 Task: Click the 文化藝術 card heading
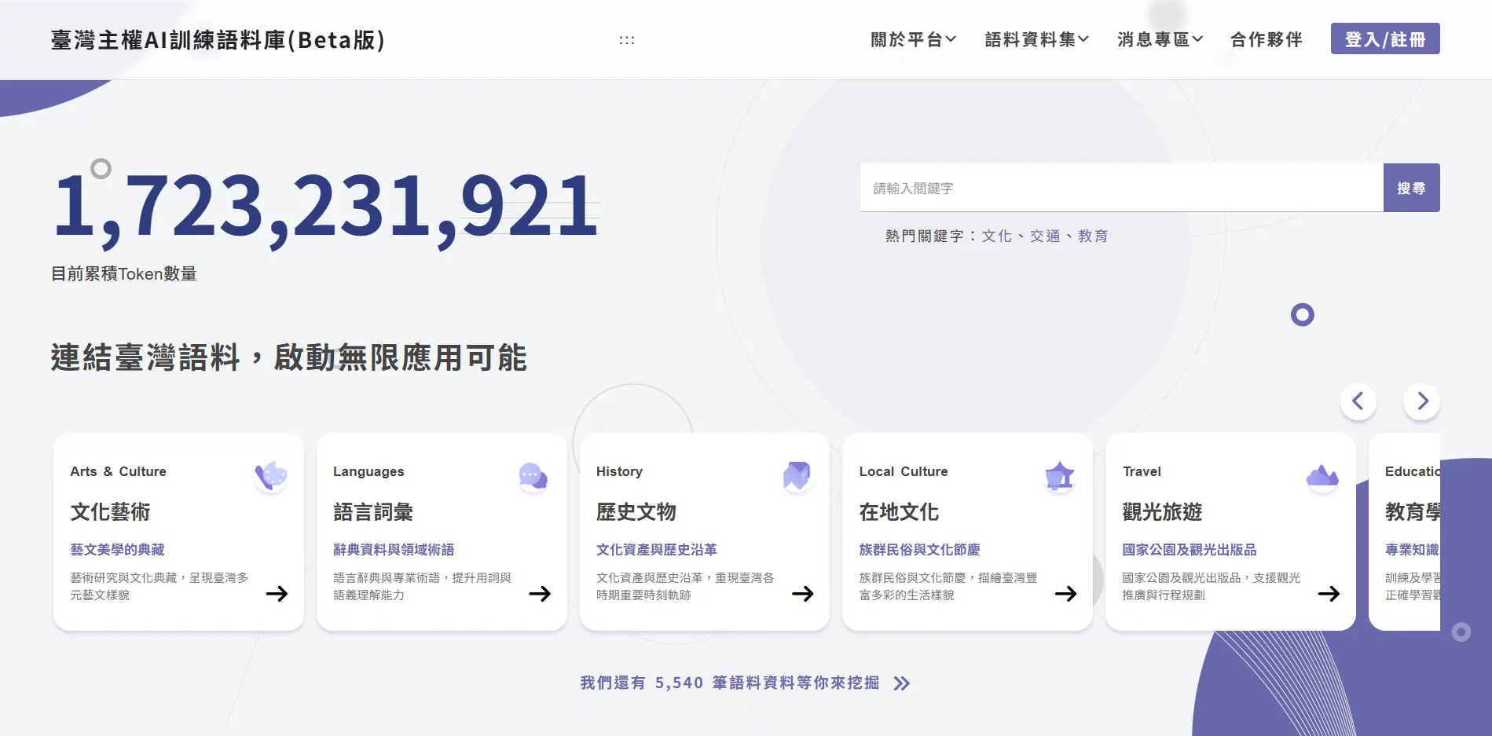point(111,512)
